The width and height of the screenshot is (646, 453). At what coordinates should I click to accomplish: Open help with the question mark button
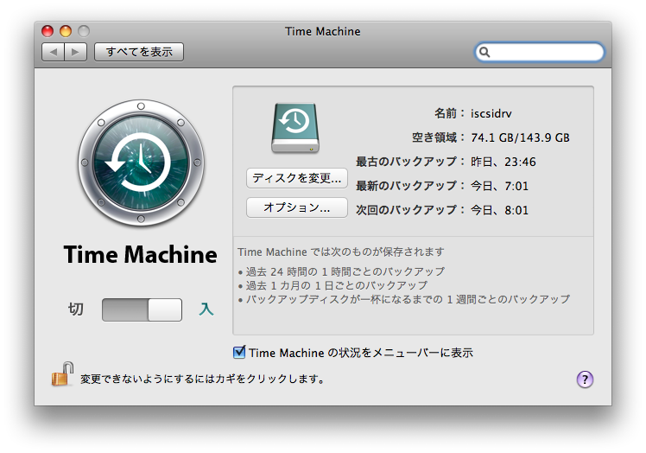coord(585,380)
